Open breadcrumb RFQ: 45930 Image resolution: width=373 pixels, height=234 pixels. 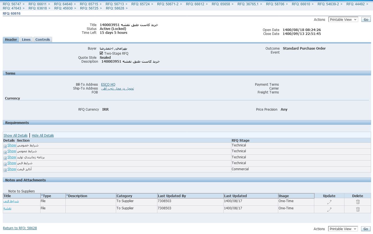pos(63,8)
